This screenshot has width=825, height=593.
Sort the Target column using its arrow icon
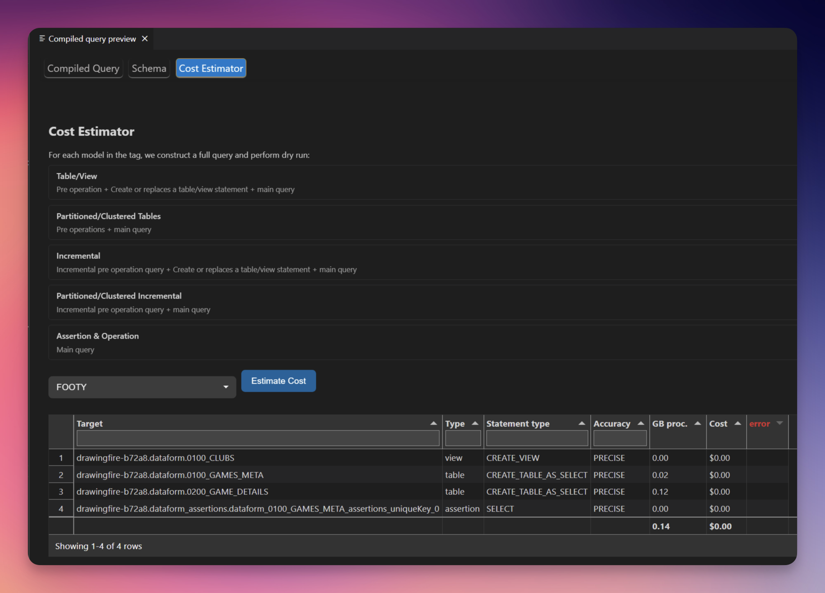coord(433,423)
